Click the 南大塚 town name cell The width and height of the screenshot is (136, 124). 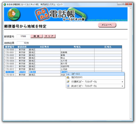pos(77,64)
